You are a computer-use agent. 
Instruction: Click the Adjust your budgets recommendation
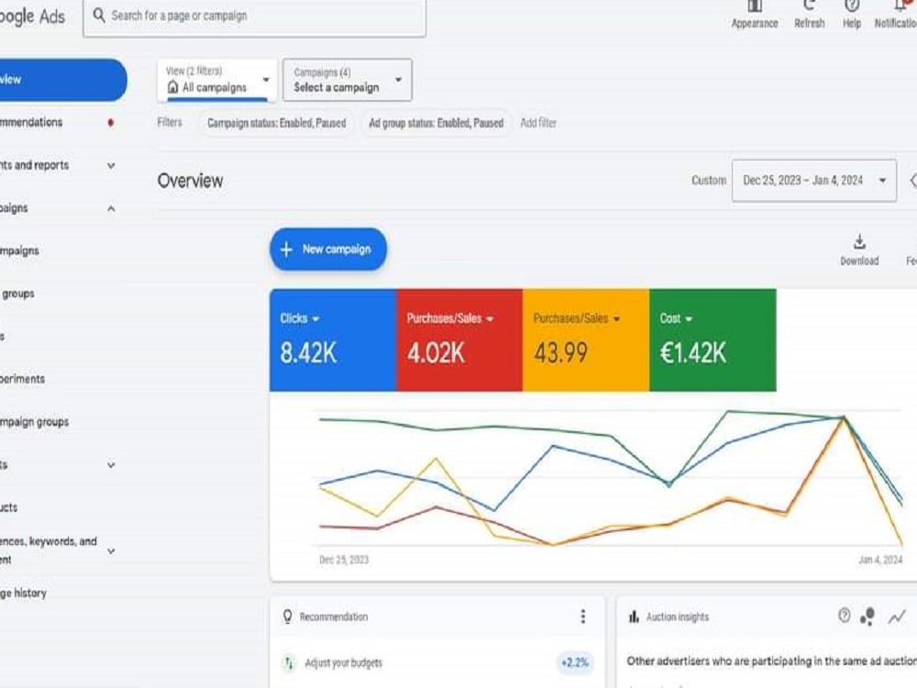343,663
